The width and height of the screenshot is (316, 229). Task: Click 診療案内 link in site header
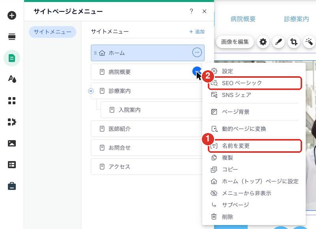[x=296, y=19]
